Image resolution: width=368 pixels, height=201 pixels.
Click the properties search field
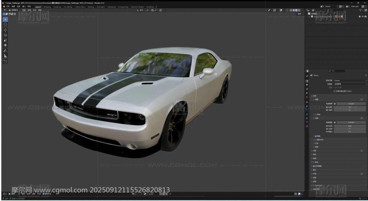pyautogui.click(x=337, y=71)
